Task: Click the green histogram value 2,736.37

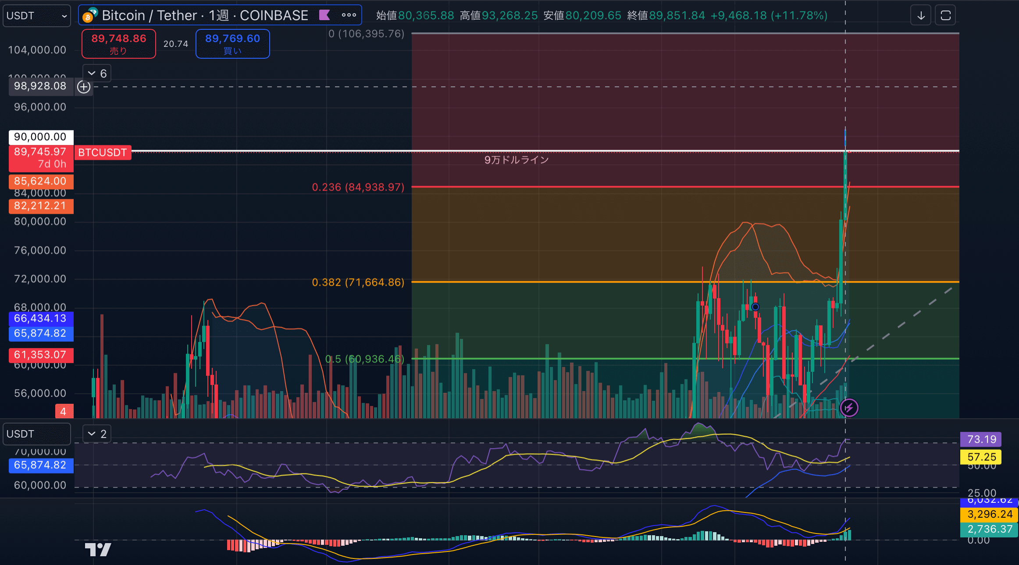Action: (989, 529)
